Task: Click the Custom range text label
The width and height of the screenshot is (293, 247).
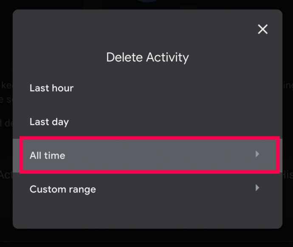Action: tap(62, 189)
